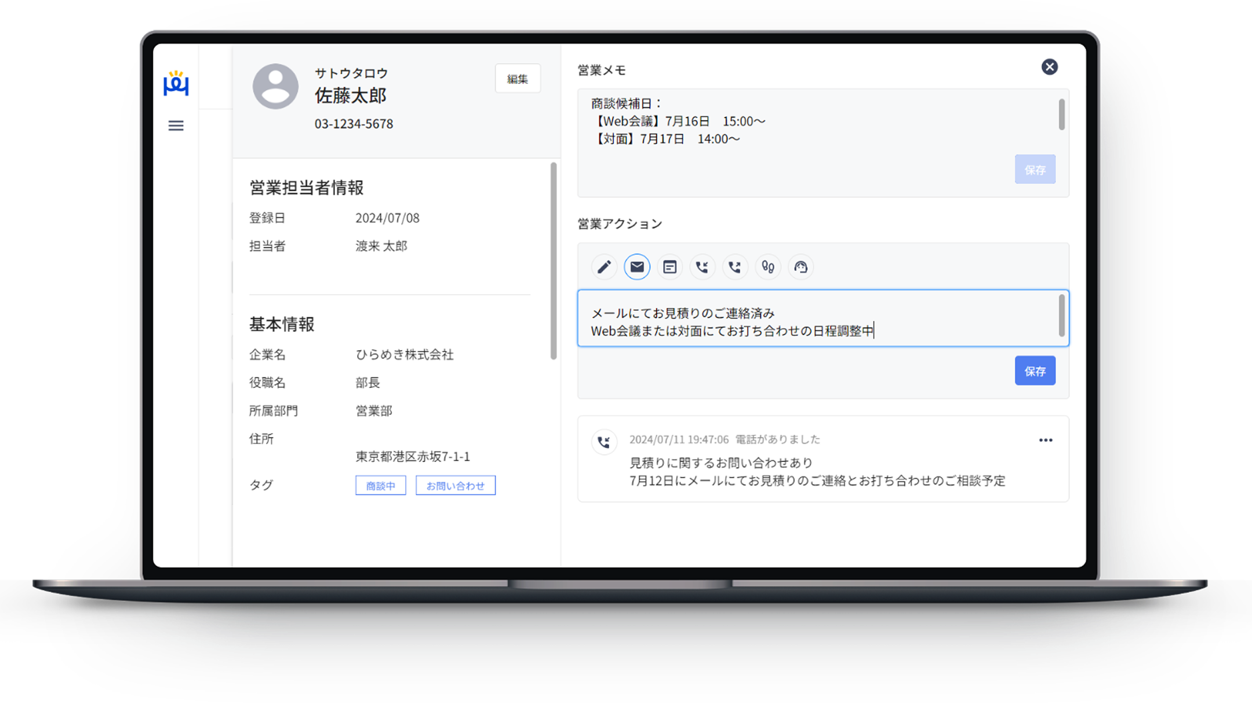Save the 営業メモ with its 保存 button
This screenshot has width=1252, height=704.
pyautogui.click(x=1035, y=170)
